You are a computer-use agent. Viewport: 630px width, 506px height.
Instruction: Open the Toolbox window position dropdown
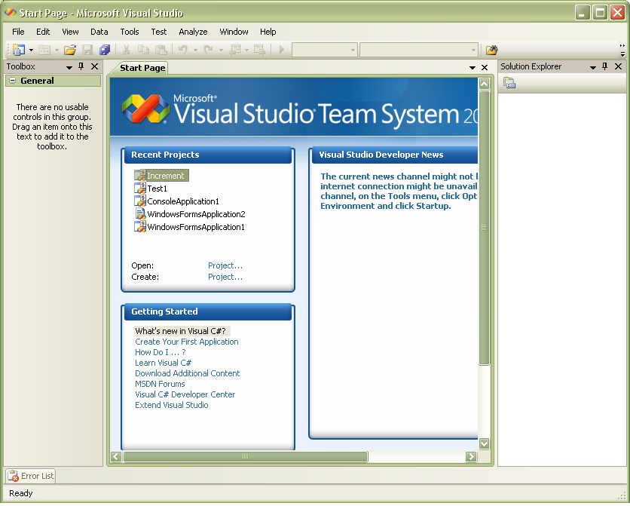pyautogui.click(x=69, y=67)
